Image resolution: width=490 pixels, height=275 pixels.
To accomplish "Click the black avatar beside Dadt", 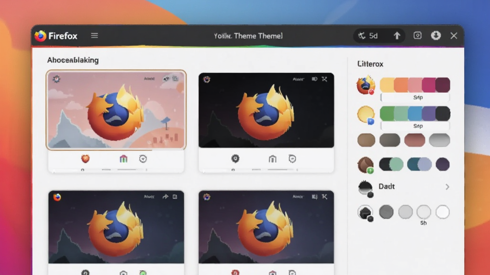I will [365, 188].
